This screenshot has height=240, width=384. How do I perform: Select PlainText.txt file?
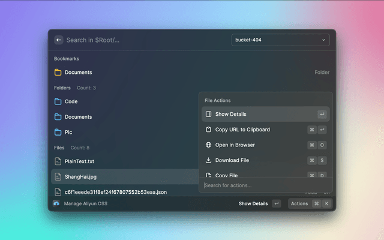(79, 161)
